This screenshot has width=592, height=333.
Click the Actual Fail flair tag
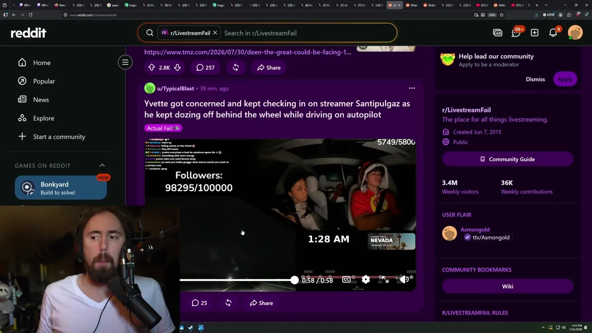click(x=163, y=128)
